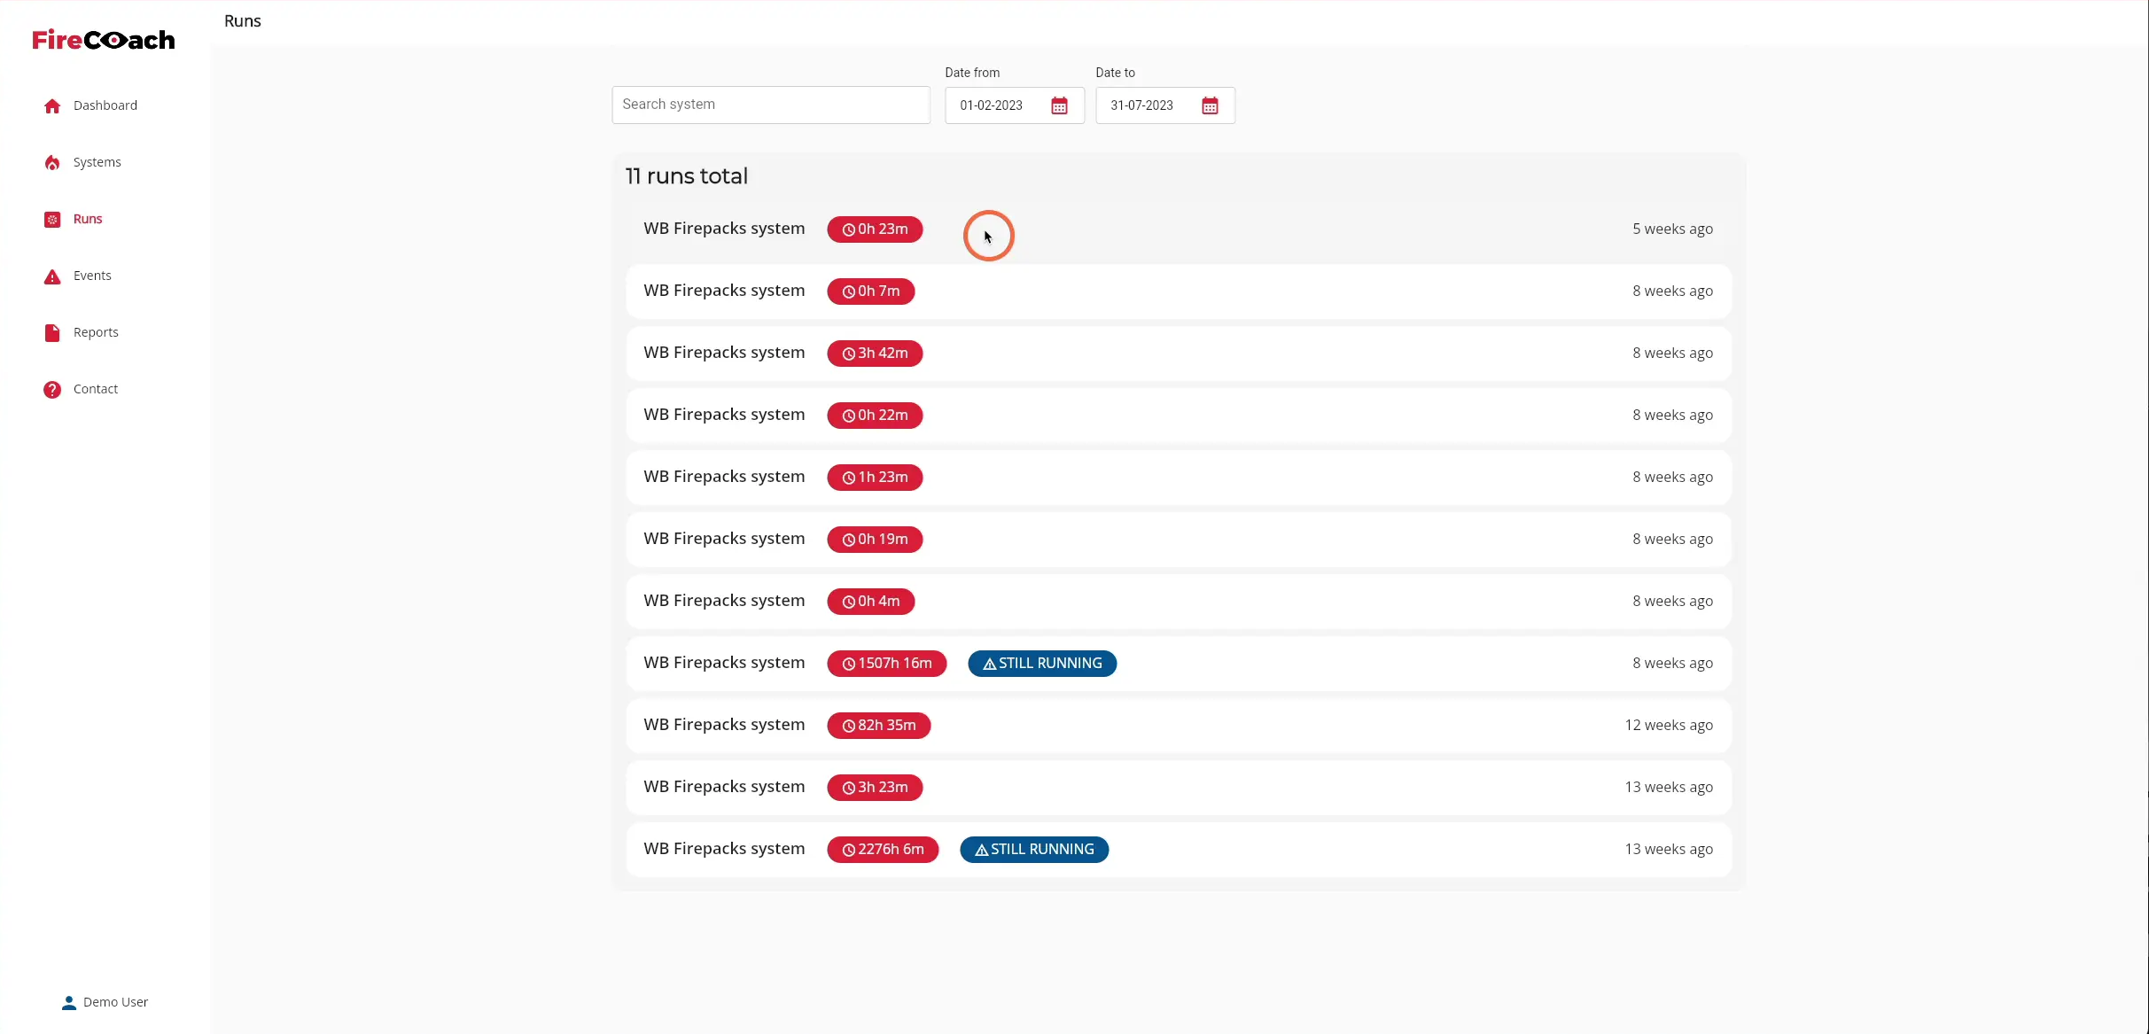The image size is (2149, 1034).
Task: Open the Dashboard page
Action: point(105,105)
